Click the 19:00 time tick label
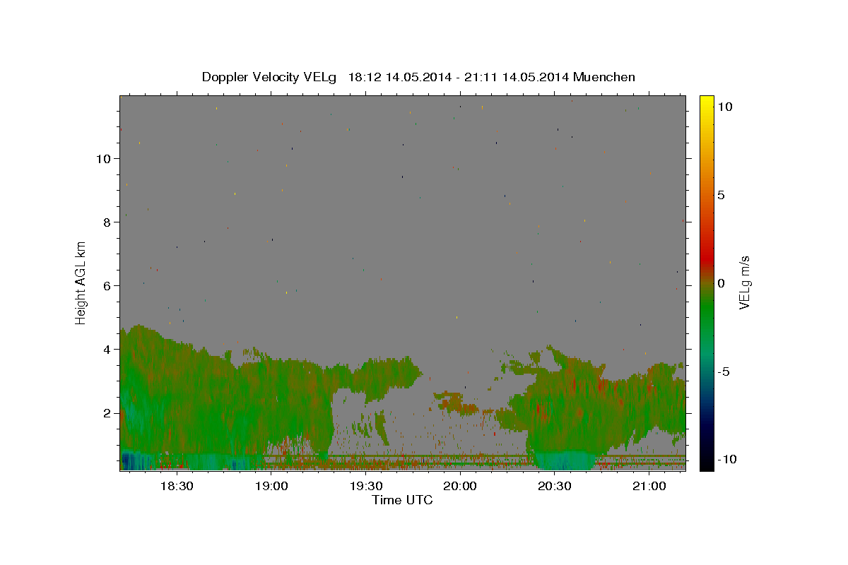This screenshot has width=848, height=565. (x=271, y=486)
